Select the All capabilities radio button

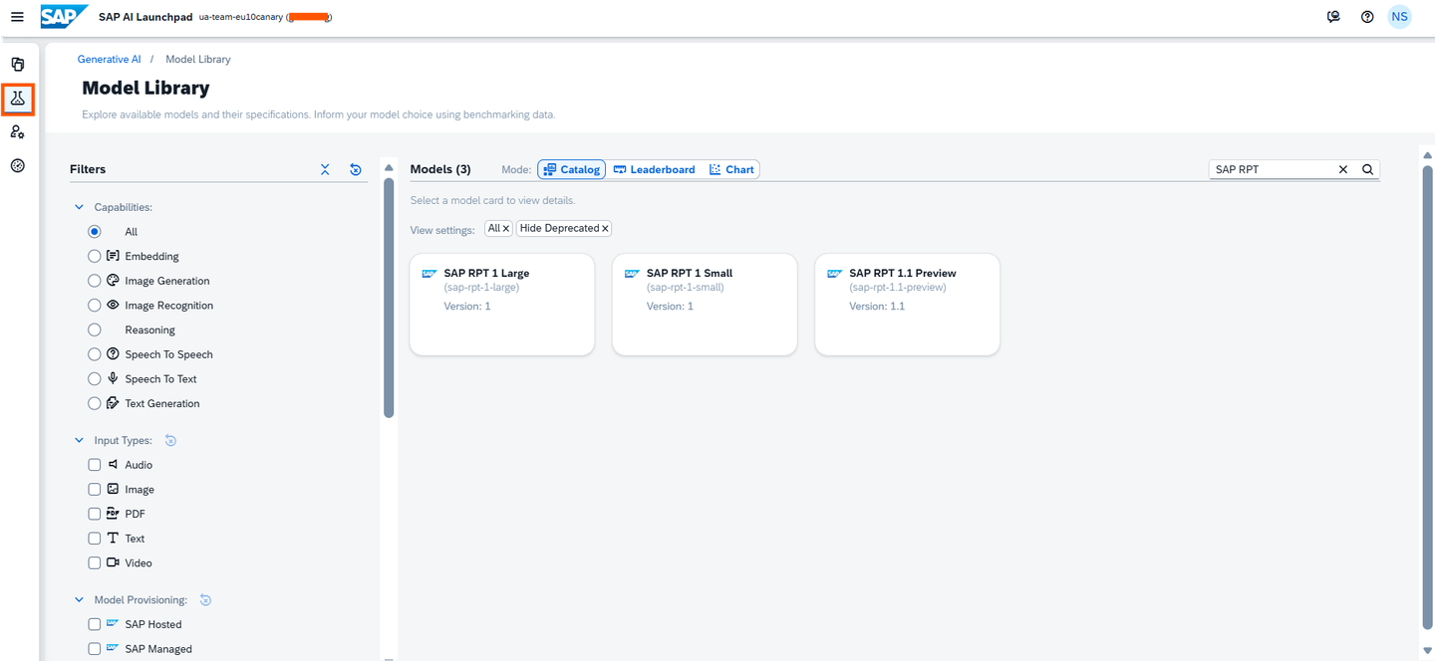(x=95, y=231)
